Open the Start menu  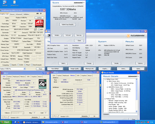point(6,122)
